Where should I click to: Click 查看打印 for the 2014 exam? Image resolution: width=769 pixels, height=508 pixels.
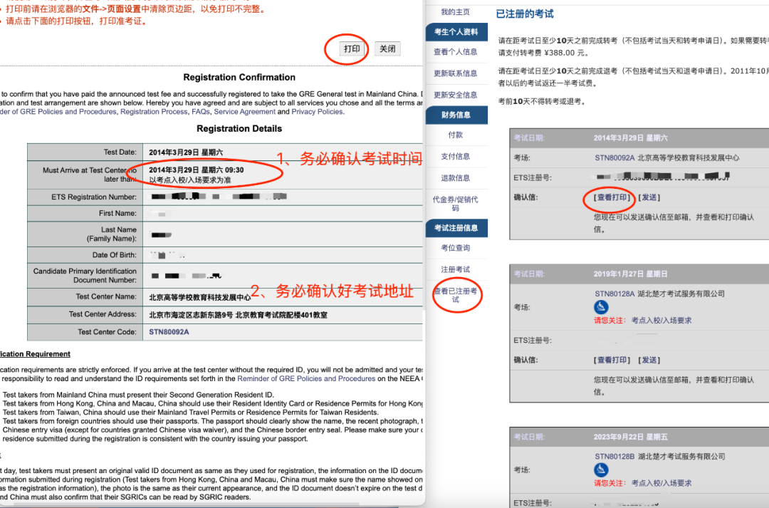[612, 197]
